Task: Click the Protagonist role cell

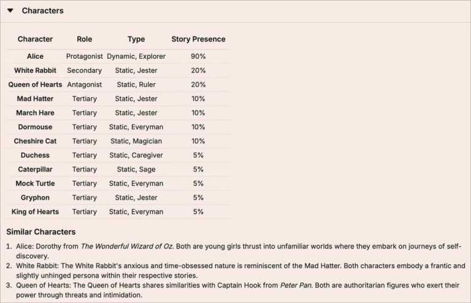Action: [85, 56]
